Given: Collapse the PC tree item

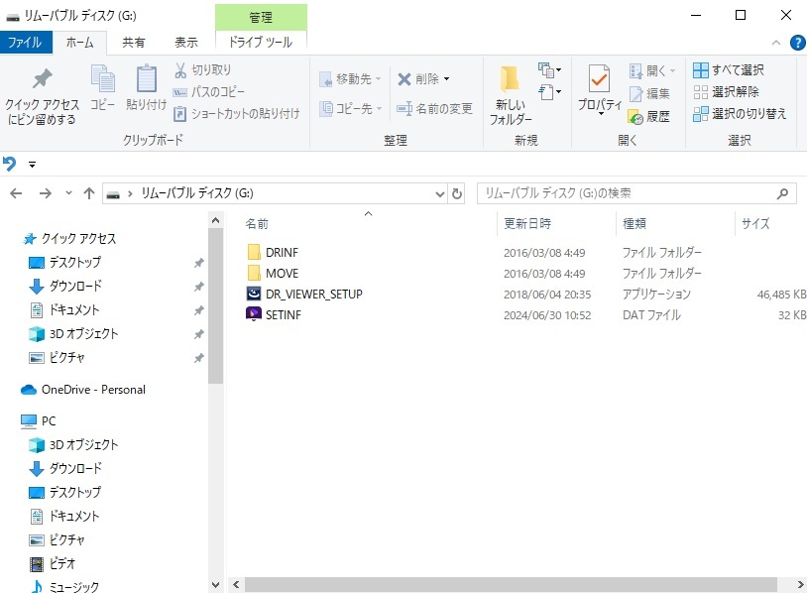Looking at the screenshot, I should point(14,420).
